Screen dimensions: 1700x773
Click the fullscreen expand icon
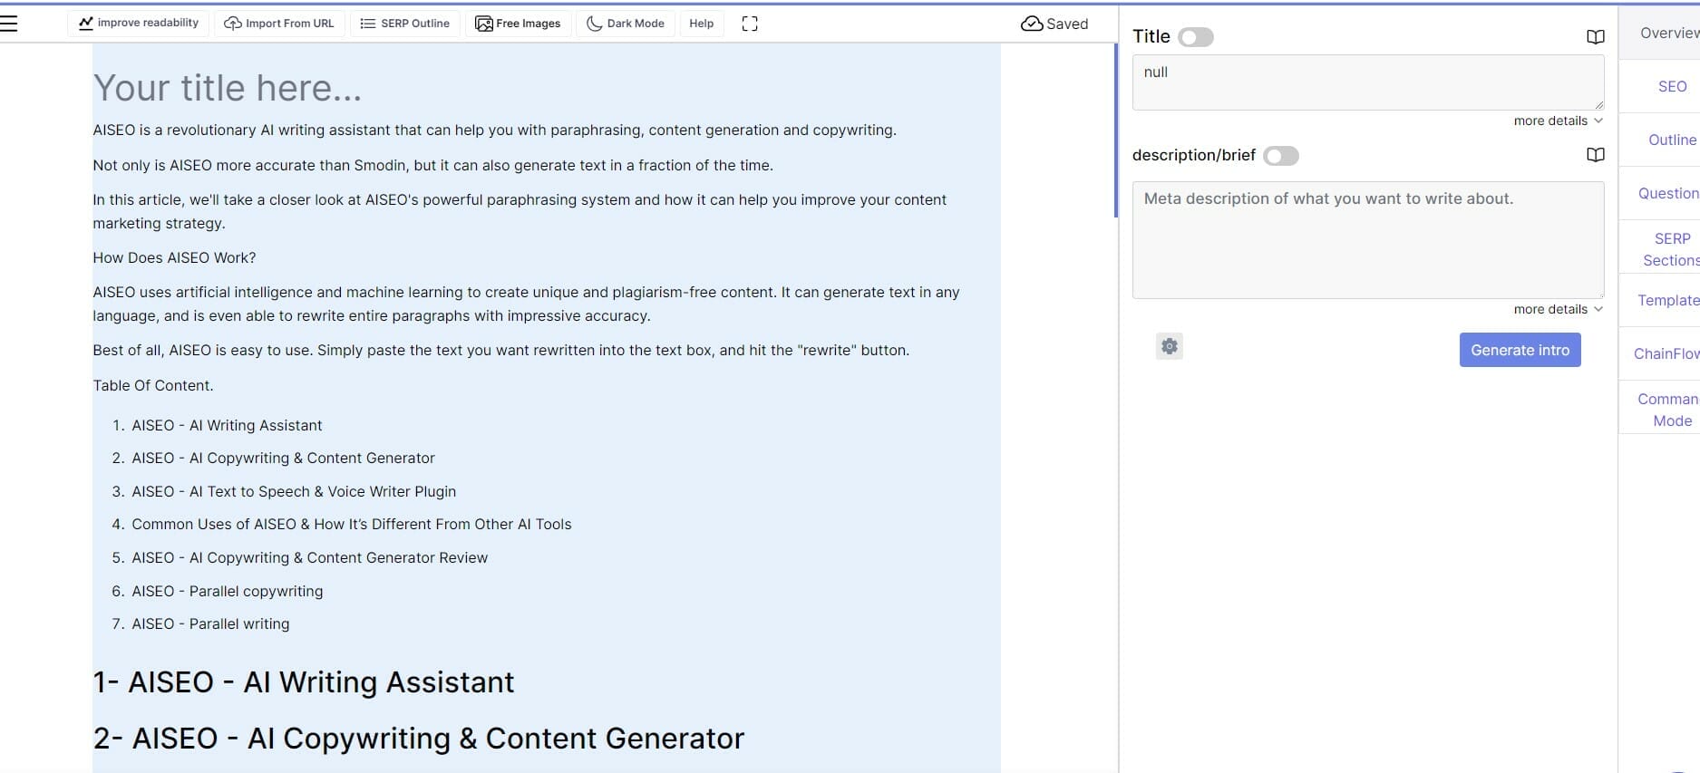749,24
